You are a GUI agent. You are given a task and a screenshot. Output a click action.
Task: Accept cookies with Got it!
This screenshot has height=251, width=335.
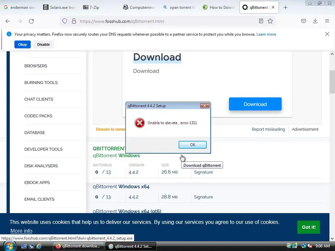[309, 227]
